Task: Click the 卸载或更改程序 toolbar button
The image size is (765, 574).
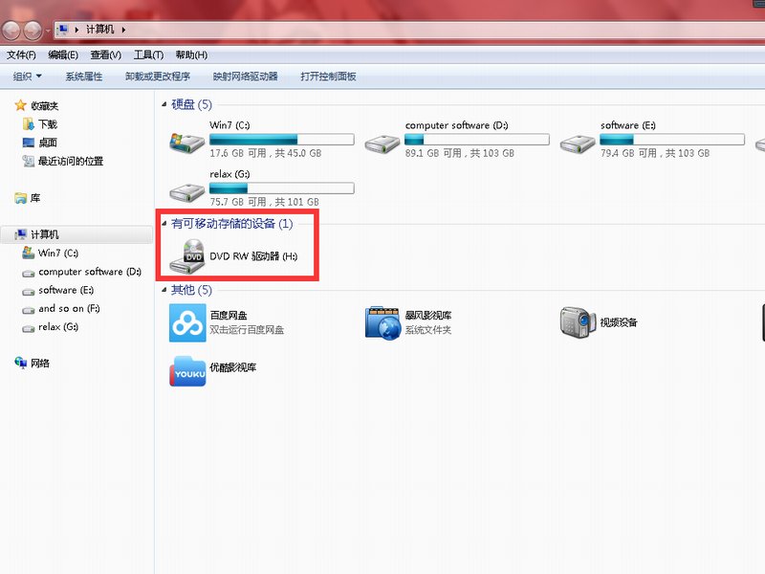Action: 158,77
